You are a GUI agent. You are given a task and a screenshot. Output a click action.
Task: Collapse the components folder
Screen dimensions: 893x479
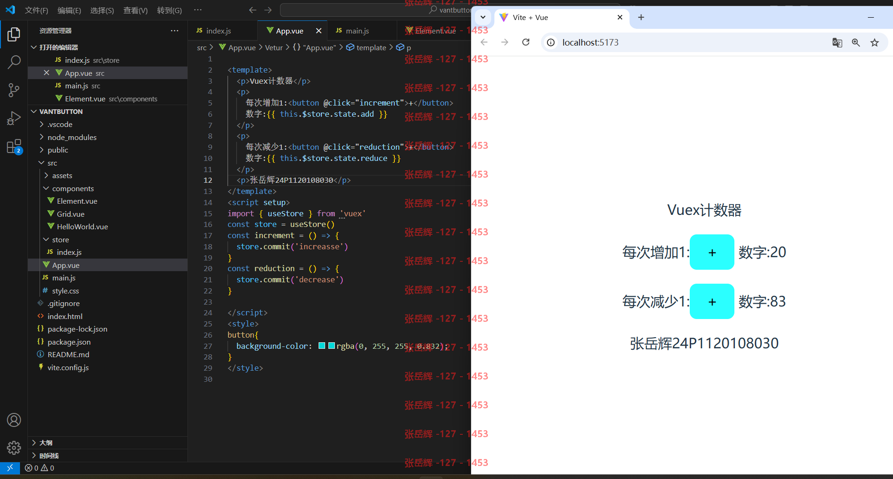tap(46, 188)
